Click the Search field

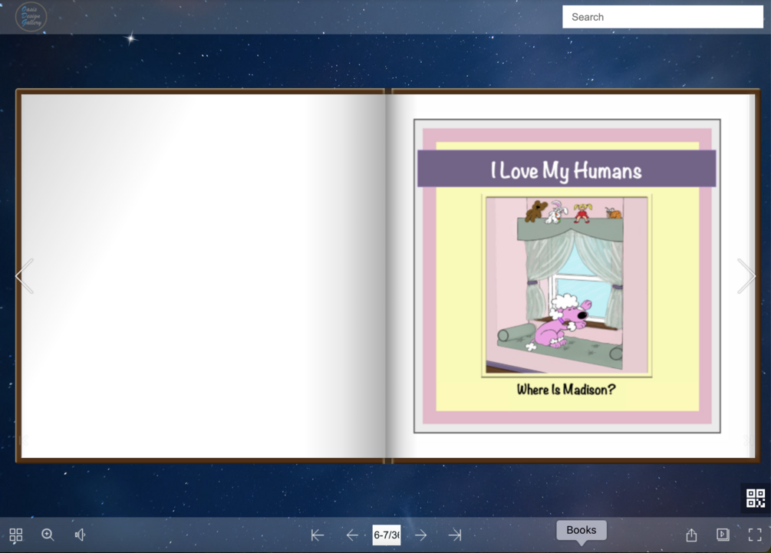tap(663, 17)
